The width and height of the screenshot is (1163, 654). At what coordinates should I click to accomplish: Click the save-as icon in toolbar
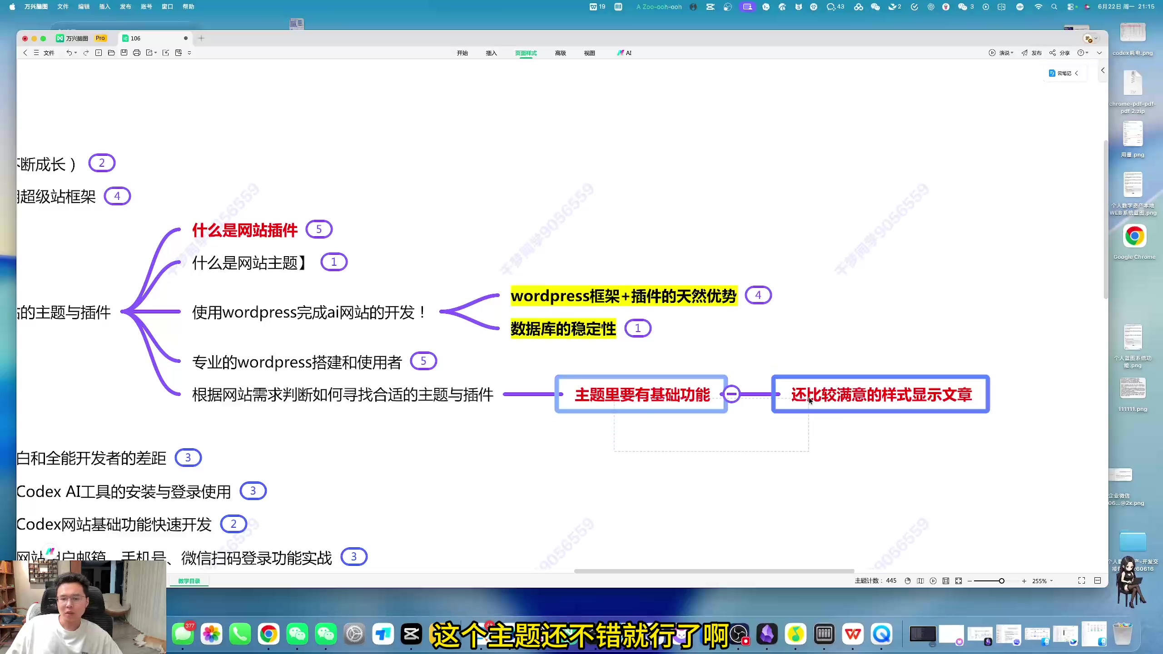click(x=179, y=53)
